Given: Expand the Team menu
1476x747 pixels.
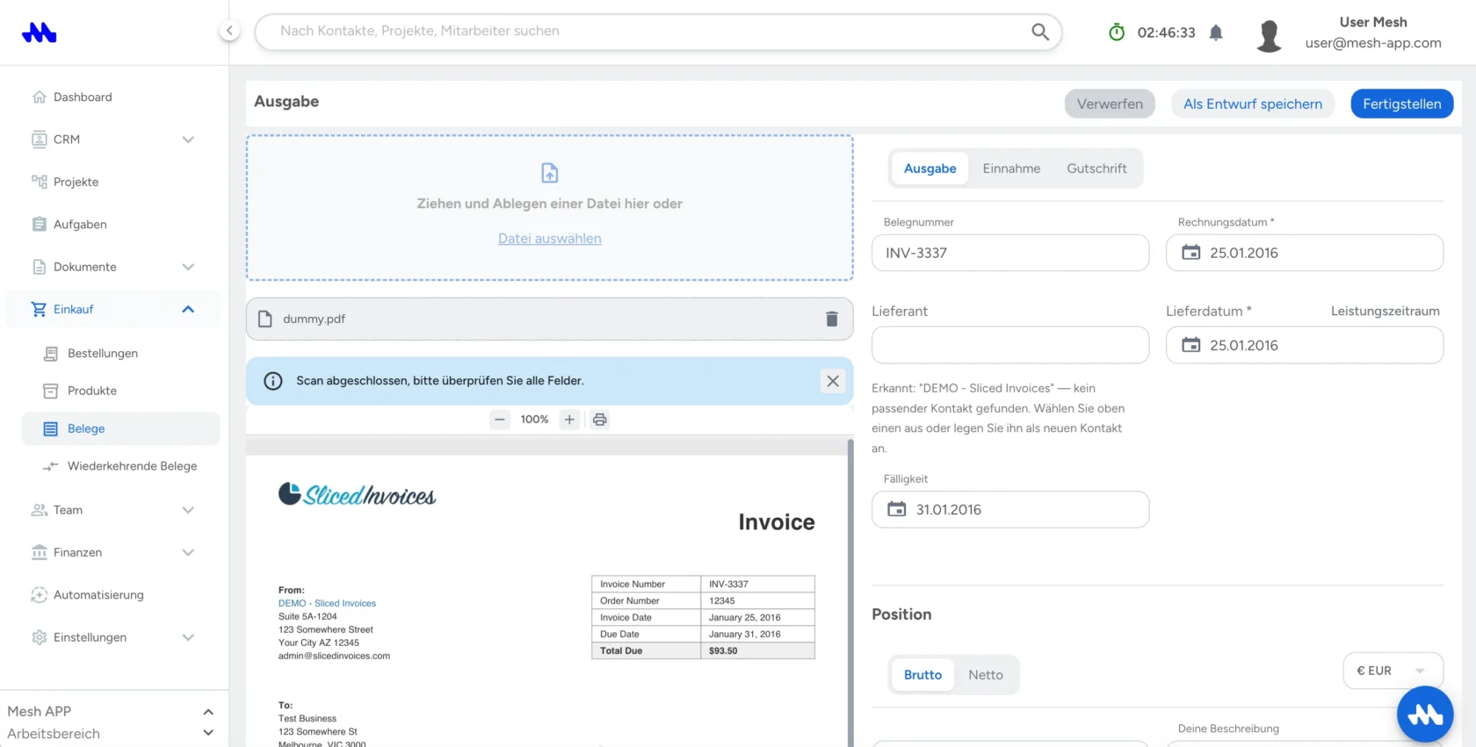Looking at the screenshot, I should pos(188,510).
